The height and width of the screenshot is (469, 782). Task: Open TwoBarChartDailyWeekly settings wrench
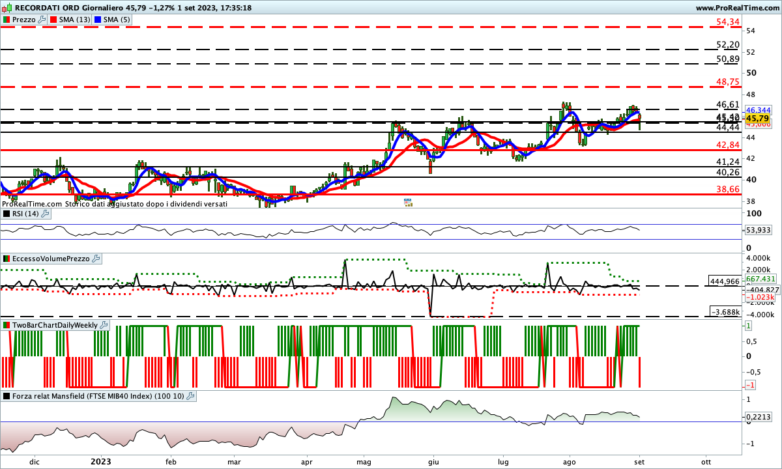[x=104, y=325]
